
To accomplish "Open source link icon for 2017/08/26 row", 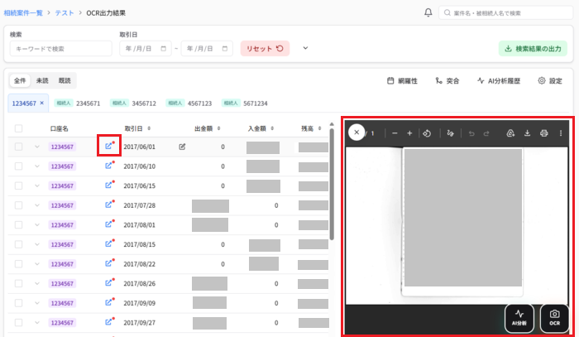I will coord(109,282).
